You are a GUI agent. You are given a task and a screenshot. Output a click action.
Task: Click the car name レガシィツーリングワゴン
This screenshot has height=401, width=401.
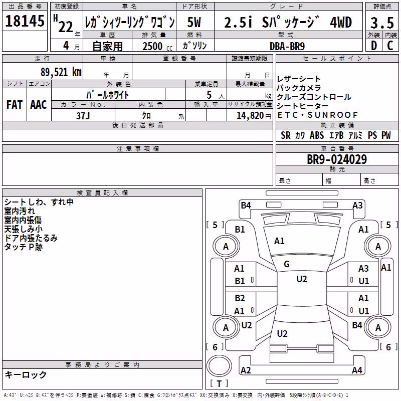(x=130, y=23)
